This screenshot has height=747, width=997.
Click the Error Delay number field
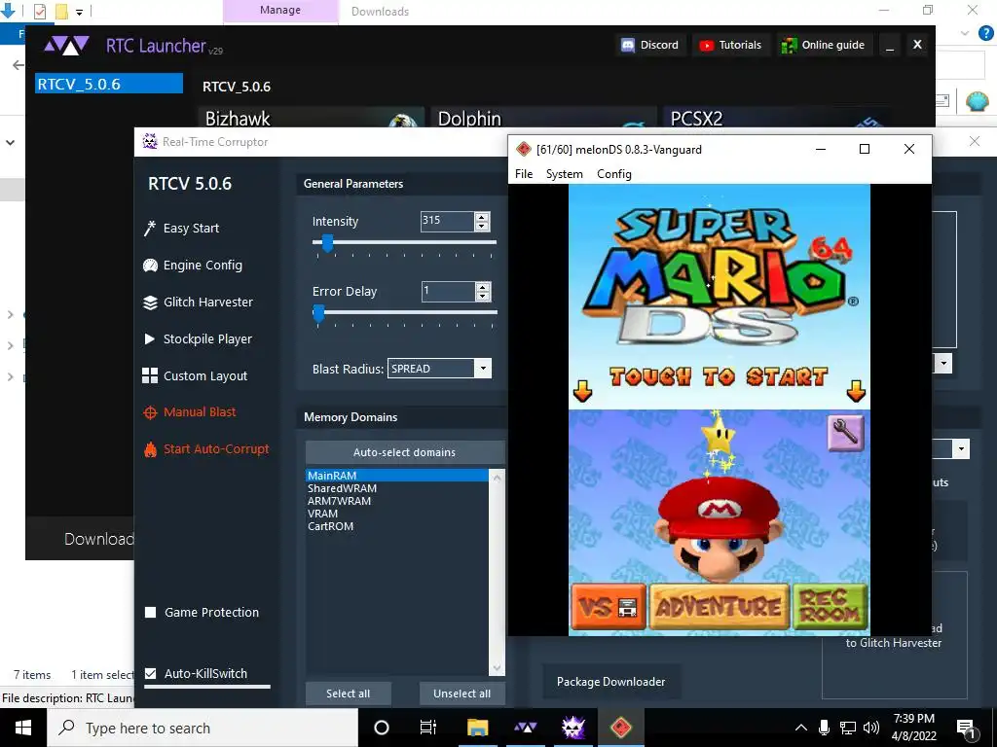(x=448, y=292)
